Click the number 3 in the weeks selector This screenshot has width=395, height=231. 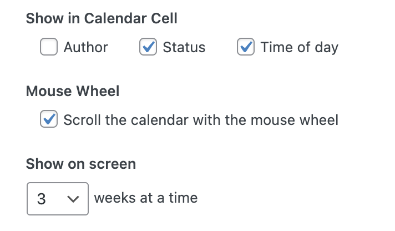pyautogui.click(x=42, y=199)
